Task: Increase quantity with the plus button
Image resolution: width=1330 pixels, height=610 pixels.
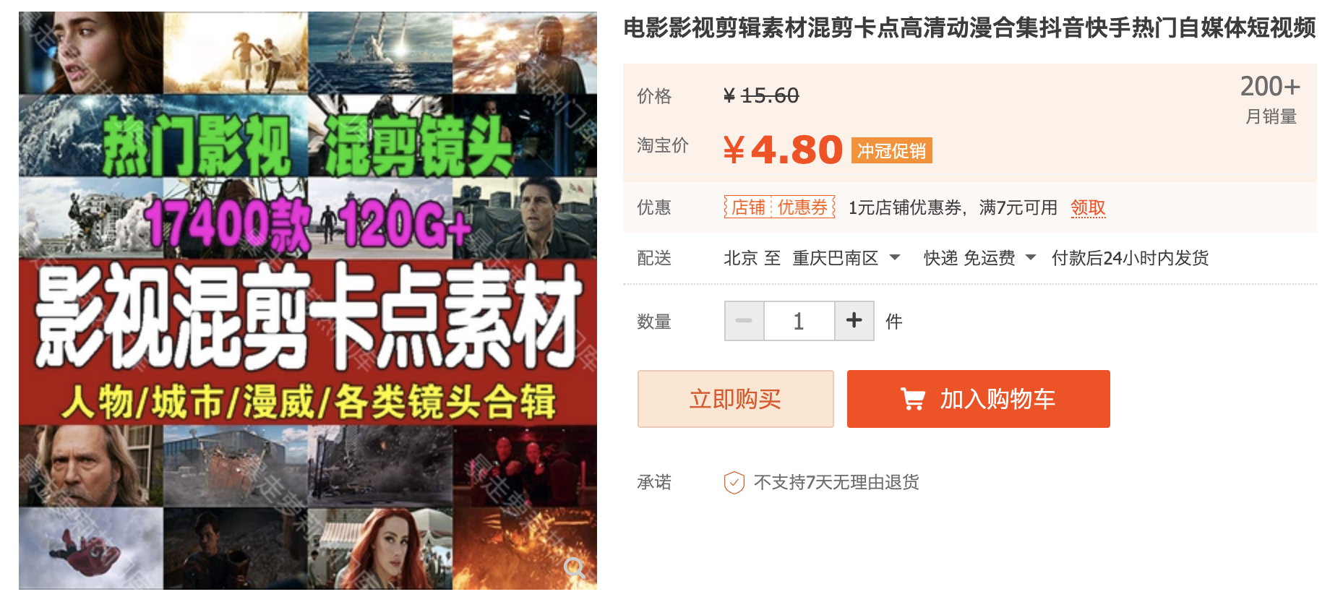Action: 854,321
